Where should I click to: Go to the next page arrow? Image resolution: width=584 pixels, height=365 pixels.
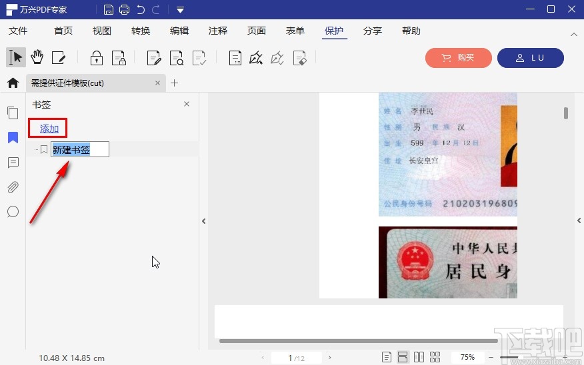329,358
